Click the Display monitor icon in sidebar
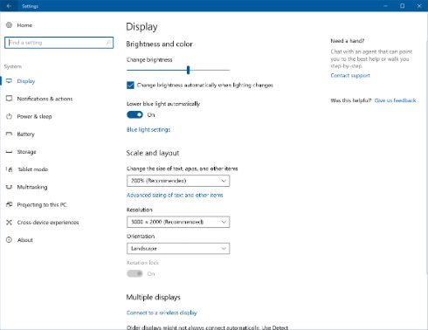 pyautogui.click(x=9, y=81)
